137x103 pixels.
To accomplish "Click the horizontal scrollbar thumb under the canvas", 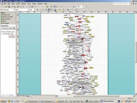I will [x=96, y=96].
